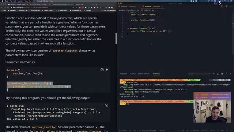234x132 pixels.
Task: Split the terminal panel
Action: point(218,74)
